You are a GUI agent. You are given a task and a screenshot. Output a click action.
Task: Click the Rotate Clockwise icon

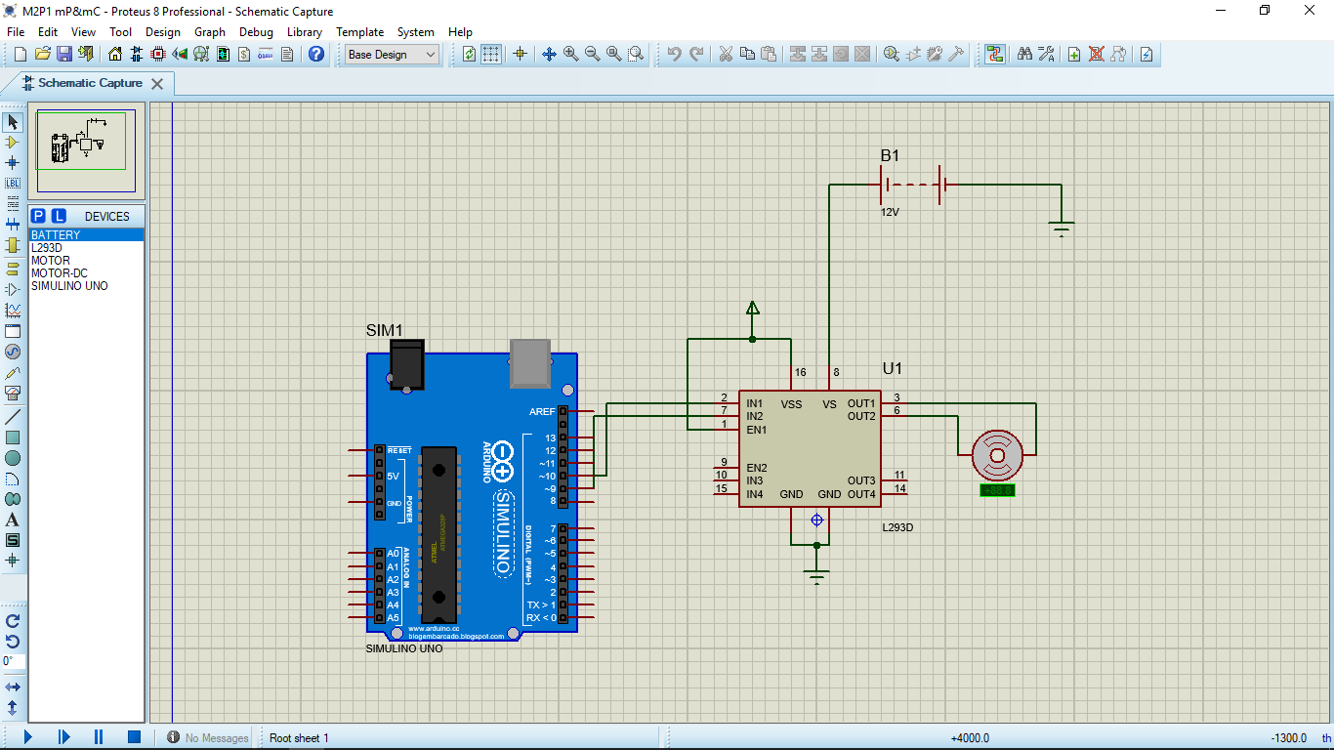click(x=13, y=621)
